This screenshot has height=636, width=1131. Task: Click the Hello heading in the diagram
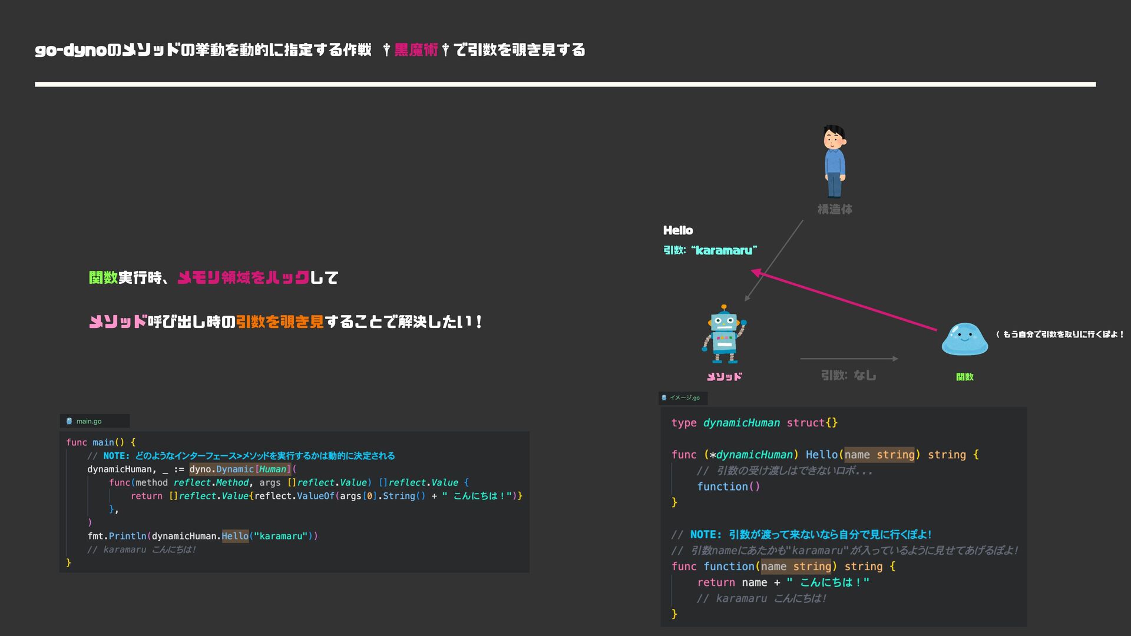(678, 230)
